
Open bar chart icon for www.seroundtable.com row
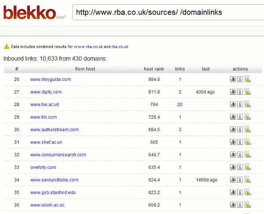(233, 180)
